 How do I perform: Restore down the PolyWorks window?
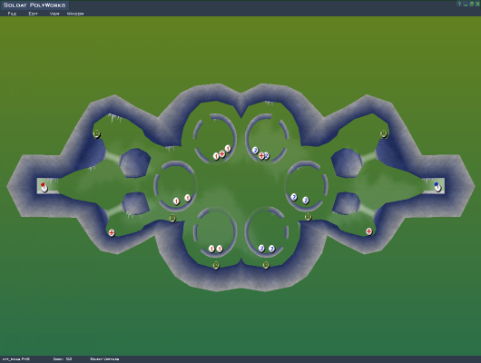pos(472,4)
